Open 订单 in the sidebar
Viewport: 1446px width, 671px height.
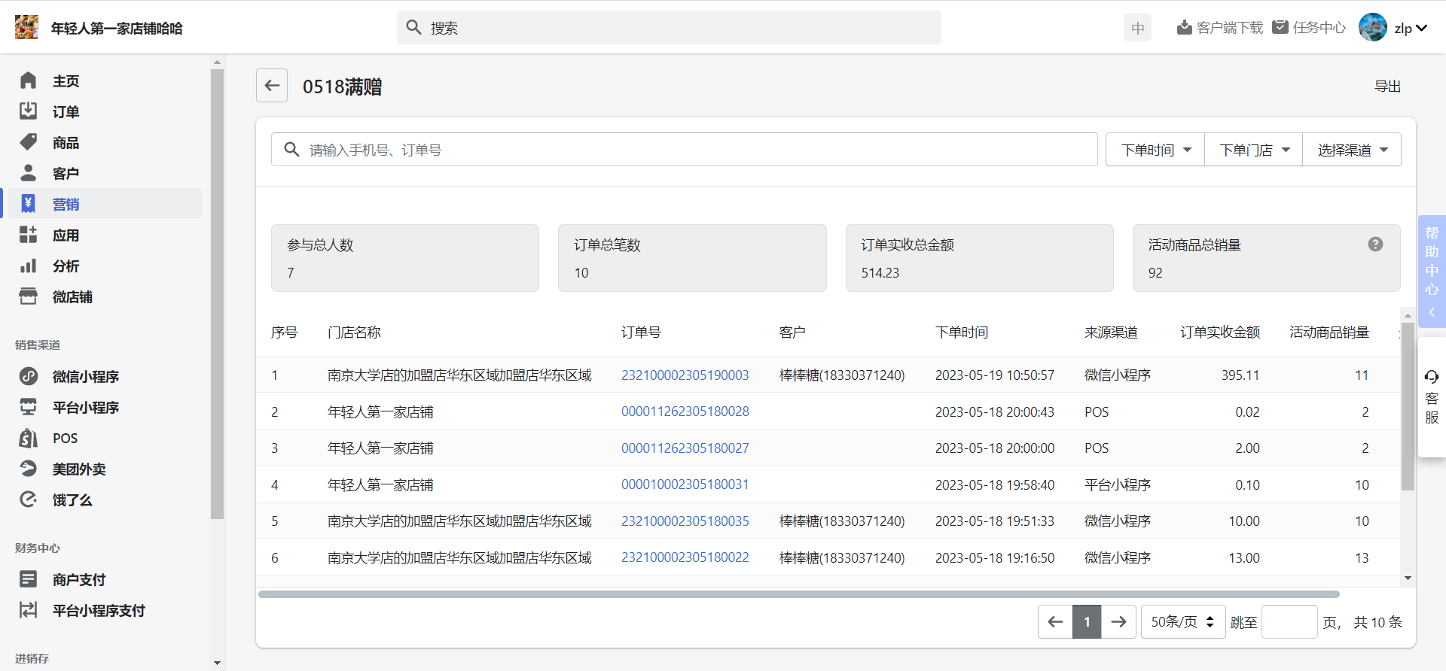[x=66, y=111]
